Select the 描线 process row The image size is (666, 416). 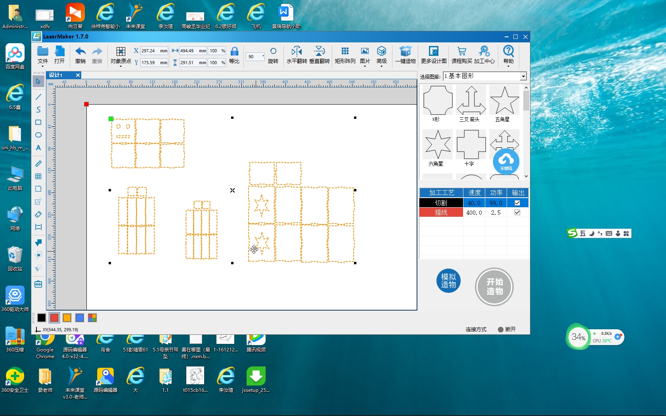point(474,212)
